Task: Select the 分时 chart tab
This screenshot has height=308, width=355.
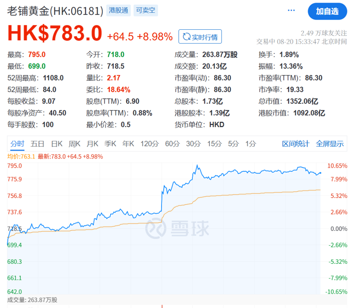Action: (17, 144)
